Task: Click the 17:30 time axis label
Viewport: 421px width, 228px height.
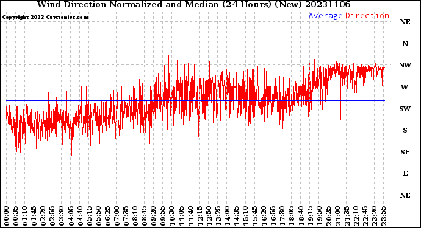Action: pyautogui.click(x=282, y=216)
